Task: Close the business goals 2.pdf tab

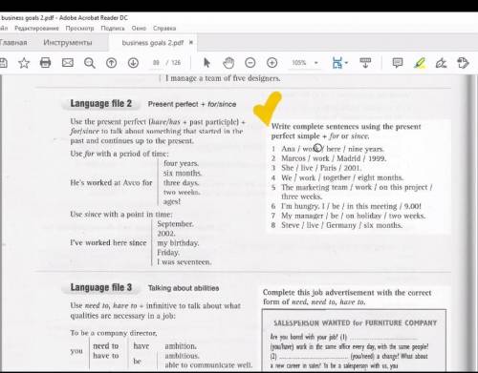Action: click(191, 42)
